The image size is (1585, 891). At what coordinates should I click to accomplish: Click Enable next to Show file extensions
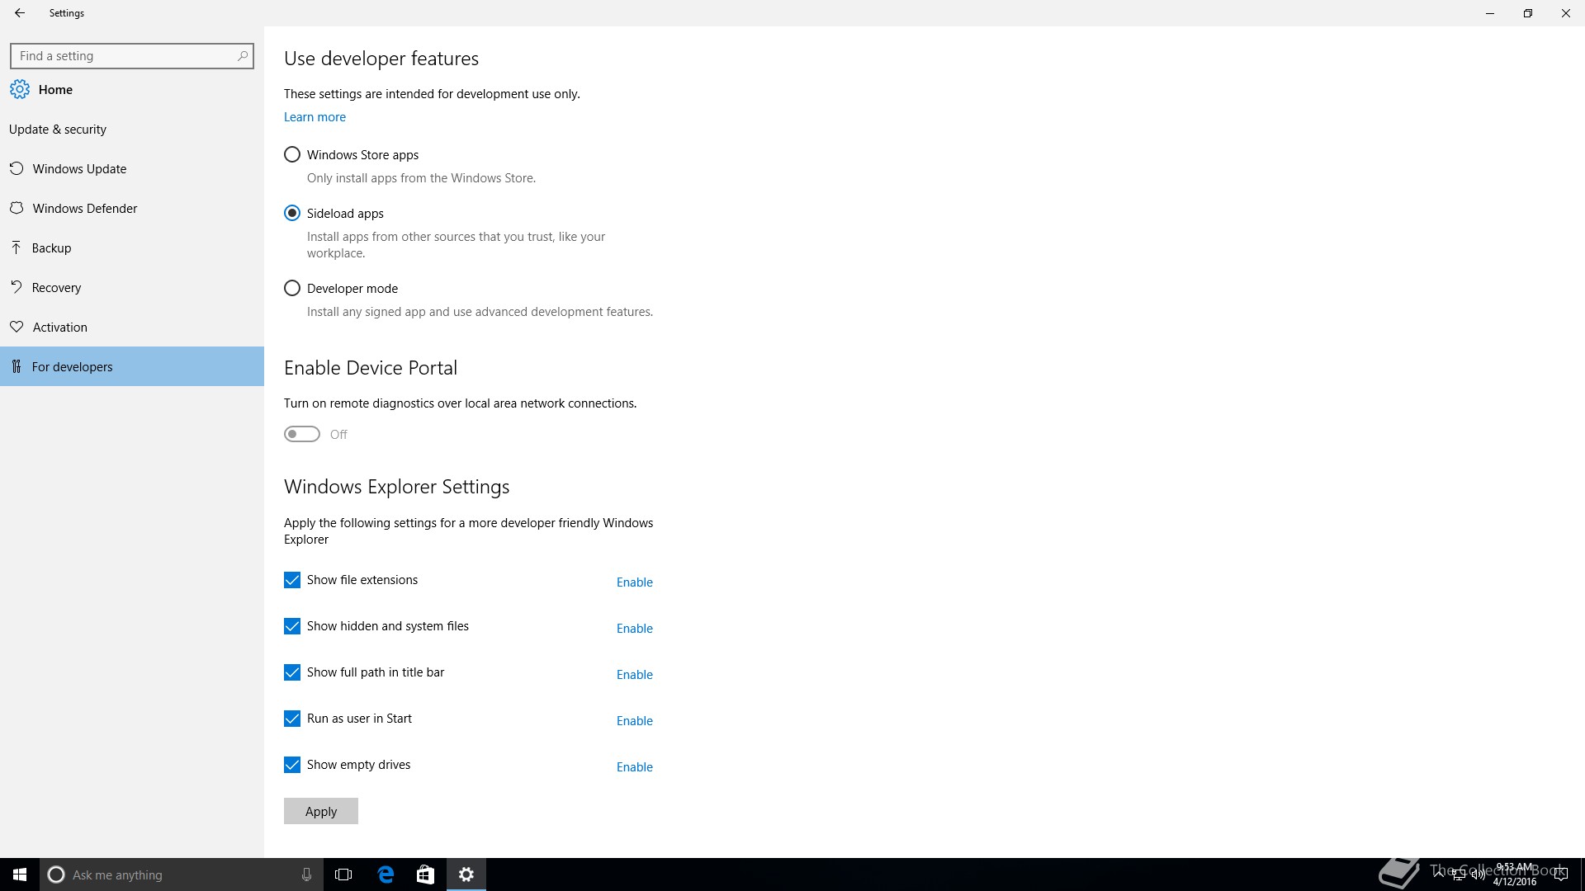(634, 582)
